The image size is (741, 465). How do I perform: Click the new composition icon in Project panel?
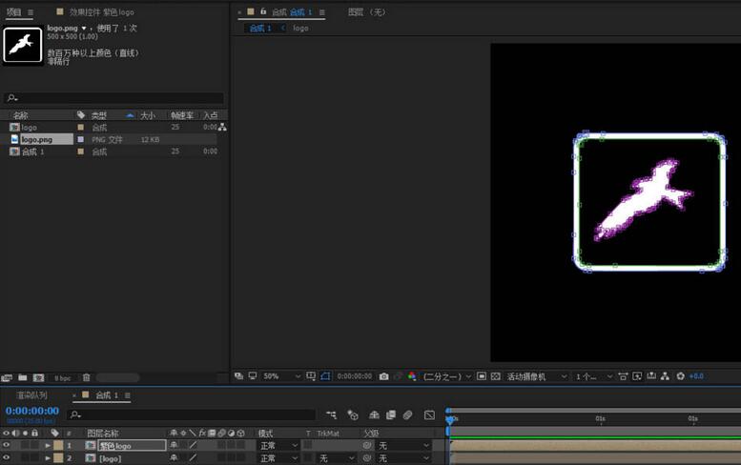(x=38, y=377)
